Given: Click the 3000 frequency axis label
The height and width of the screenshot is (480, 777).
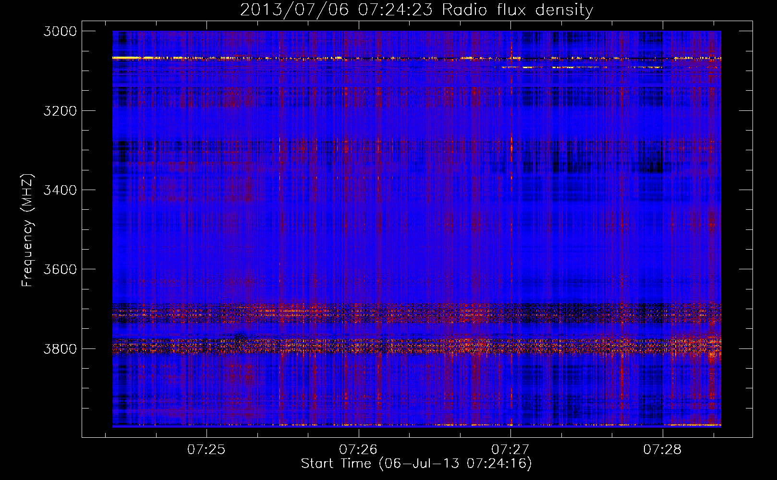Looking at the screenshot, I should pos(60,31).
